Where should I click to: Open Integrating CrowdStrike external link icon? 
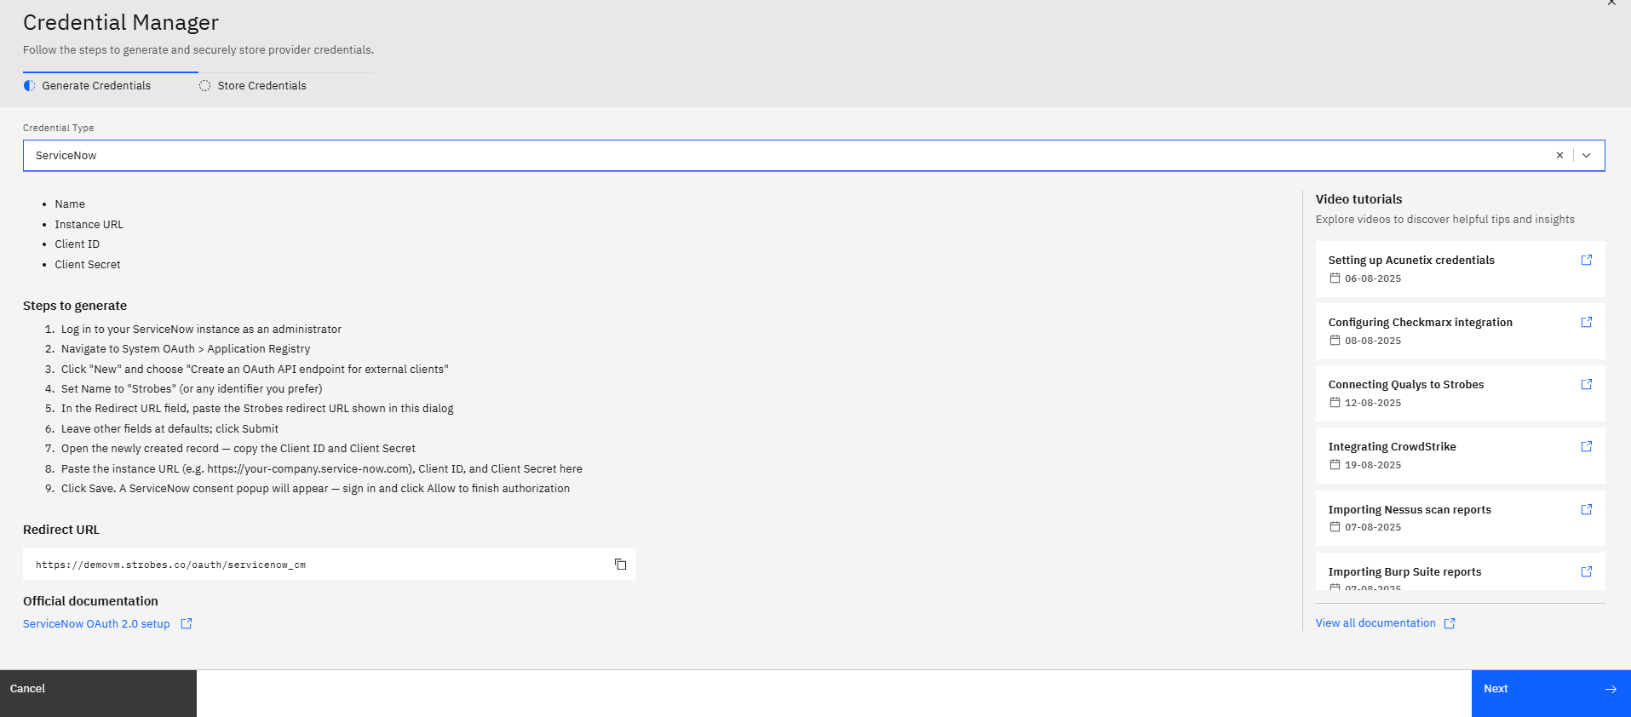point(1587,446)
